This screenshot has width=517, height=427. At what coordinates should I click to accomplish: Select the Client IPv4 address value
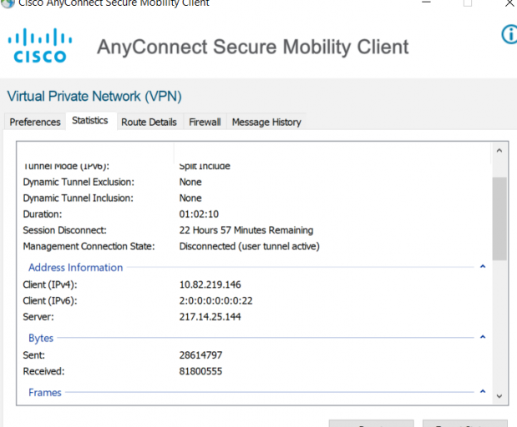[210, 284]
